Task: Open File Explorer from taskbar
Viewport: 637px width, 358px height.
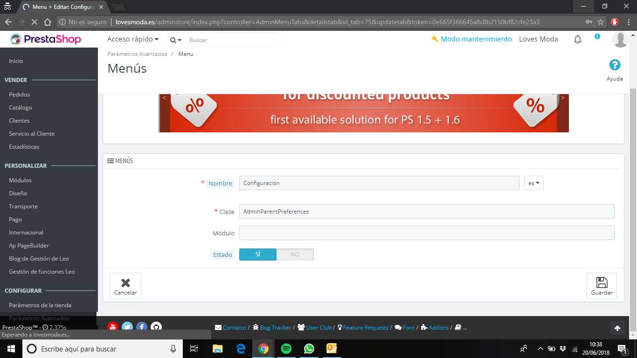Action: point(218,349)
